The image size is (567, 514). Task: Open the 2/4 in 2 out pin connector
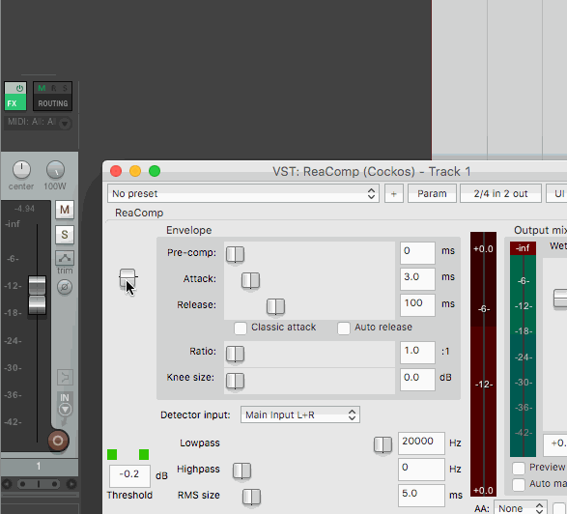coord(500,194)
